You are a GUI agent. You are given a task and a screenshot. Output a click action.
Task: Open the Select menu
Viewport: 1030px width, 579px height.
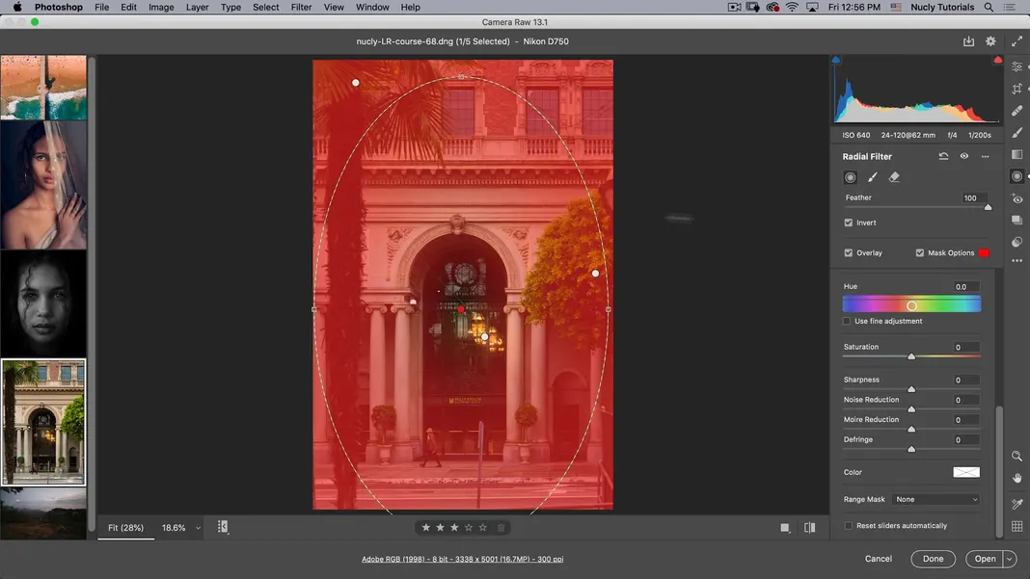coord(265,7)
